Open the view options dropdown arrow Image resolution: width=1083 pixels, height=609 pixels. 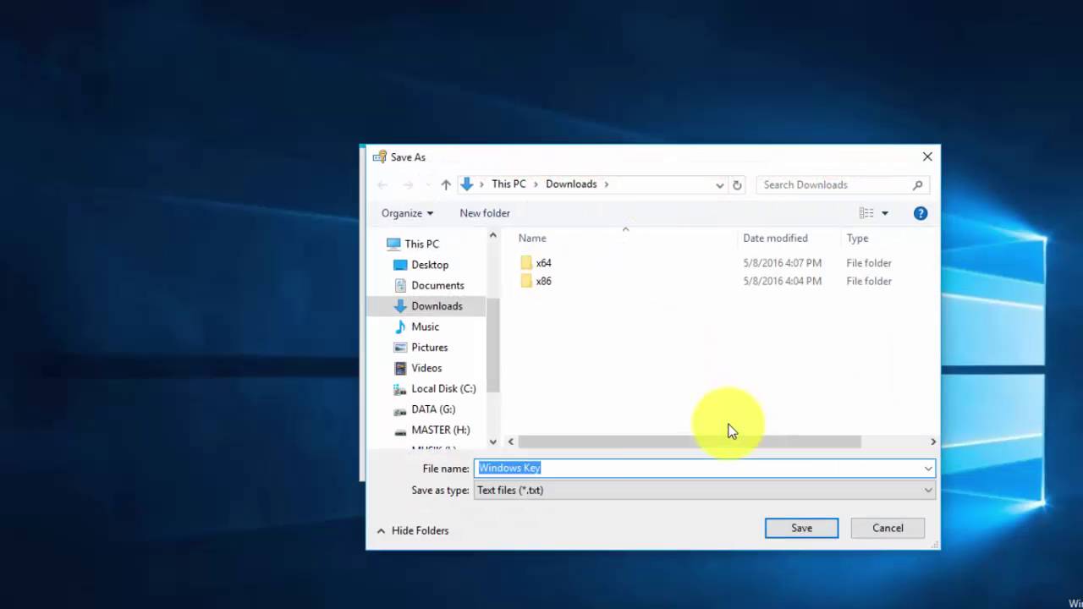pyautogui.click(x=885, y=214)
